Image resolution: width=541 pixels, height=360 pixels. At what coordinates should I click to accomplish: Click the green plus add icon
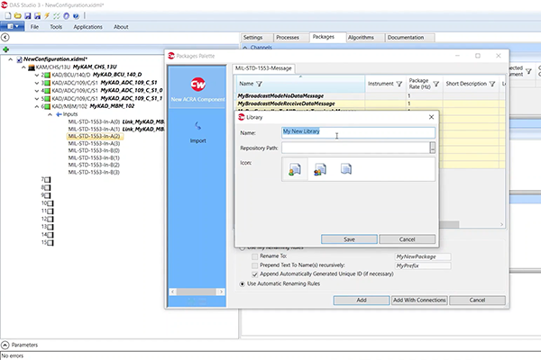point(6,49)
